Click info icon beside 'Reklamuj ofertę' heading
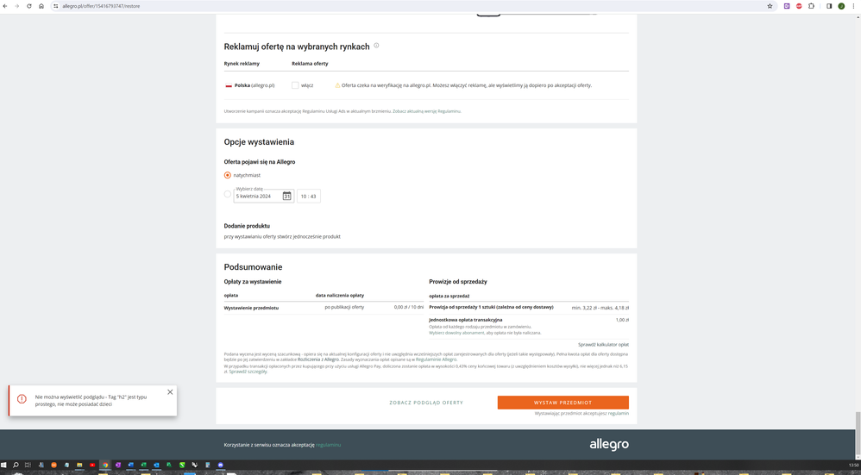The image size is (861, 475). [x=376, y=46]
